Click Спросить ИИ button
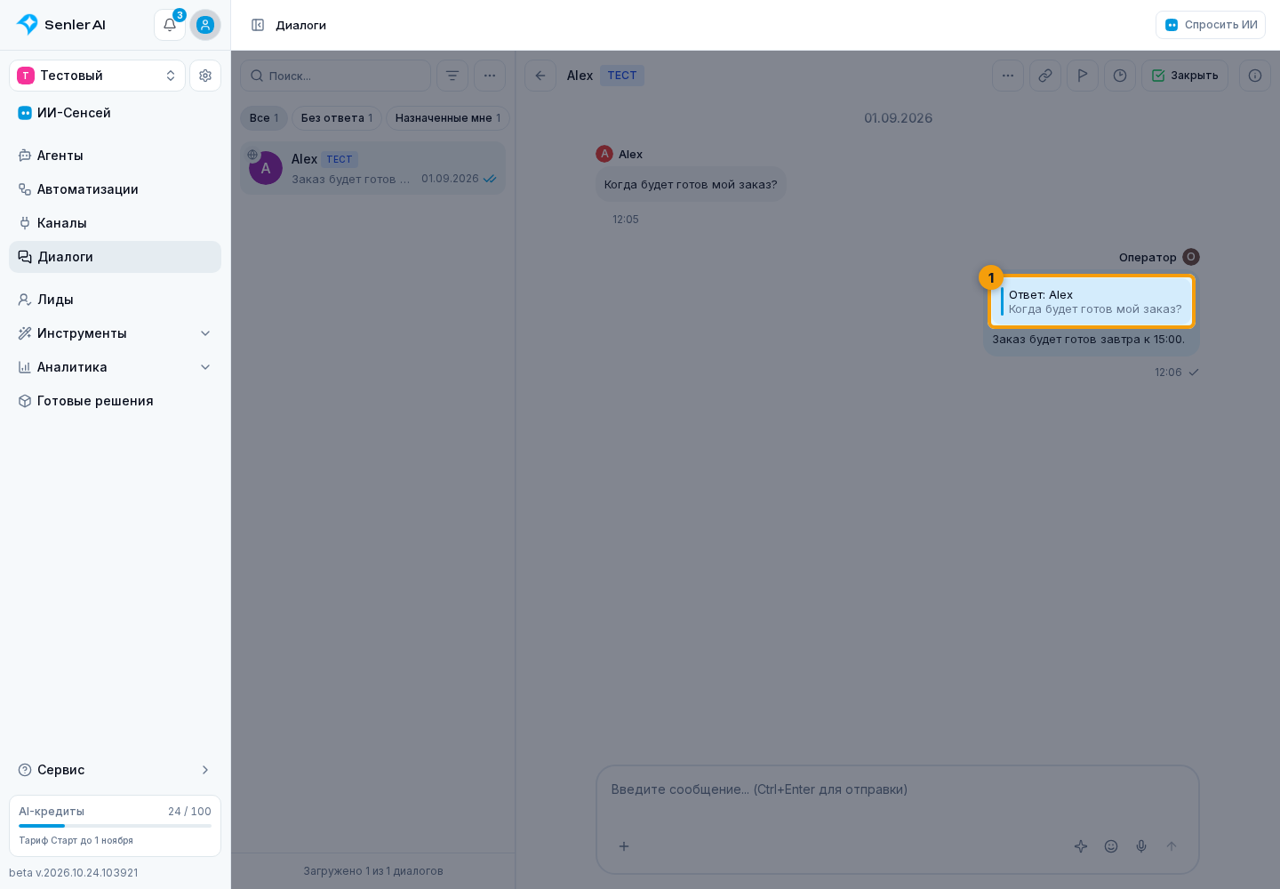The image size is (1280, 889). (1211, 25)
